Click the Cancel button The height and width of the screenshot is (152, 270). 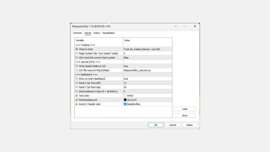pyautogui.click(x=172, y=125)
